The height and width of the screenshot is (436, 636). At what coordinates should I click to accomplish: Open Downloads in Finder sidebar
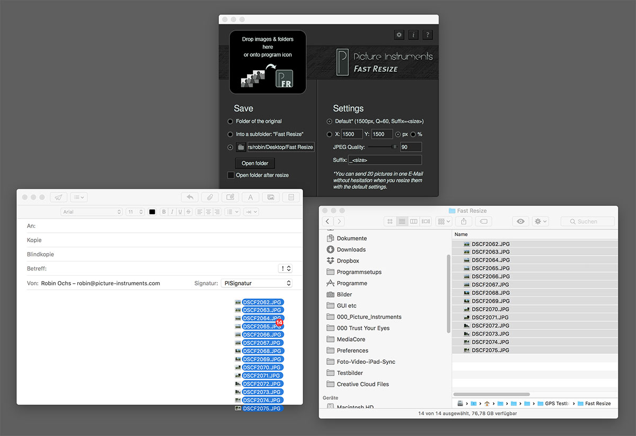pos(351,249)
